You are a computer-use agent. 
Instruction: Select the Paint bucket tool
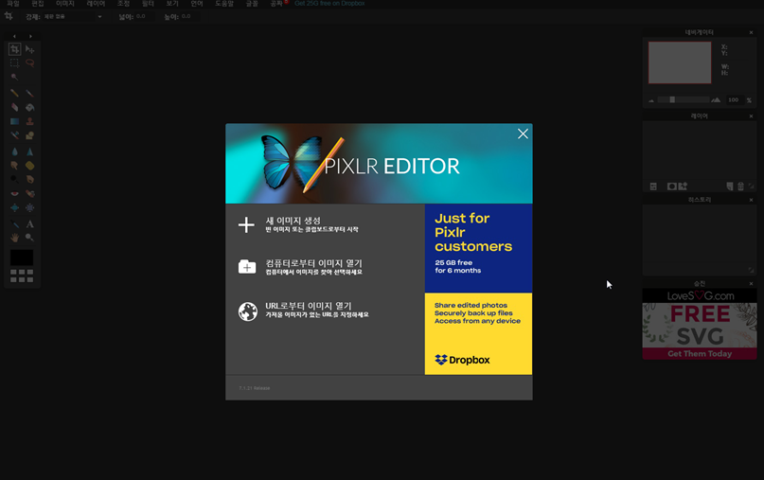pos(29,107)
